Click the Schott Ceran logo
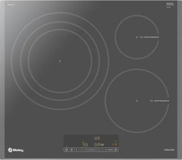Viewport: 182px width, 160px height. point(170,4)
